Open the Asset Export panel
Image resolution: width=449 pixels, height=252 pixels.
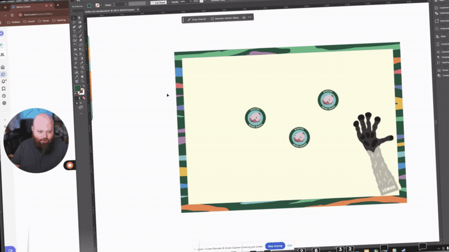[441, 21]
